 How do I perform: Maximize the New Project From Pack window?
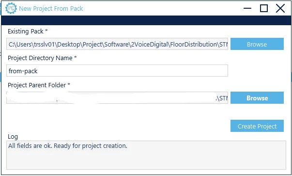click(264, 8)
